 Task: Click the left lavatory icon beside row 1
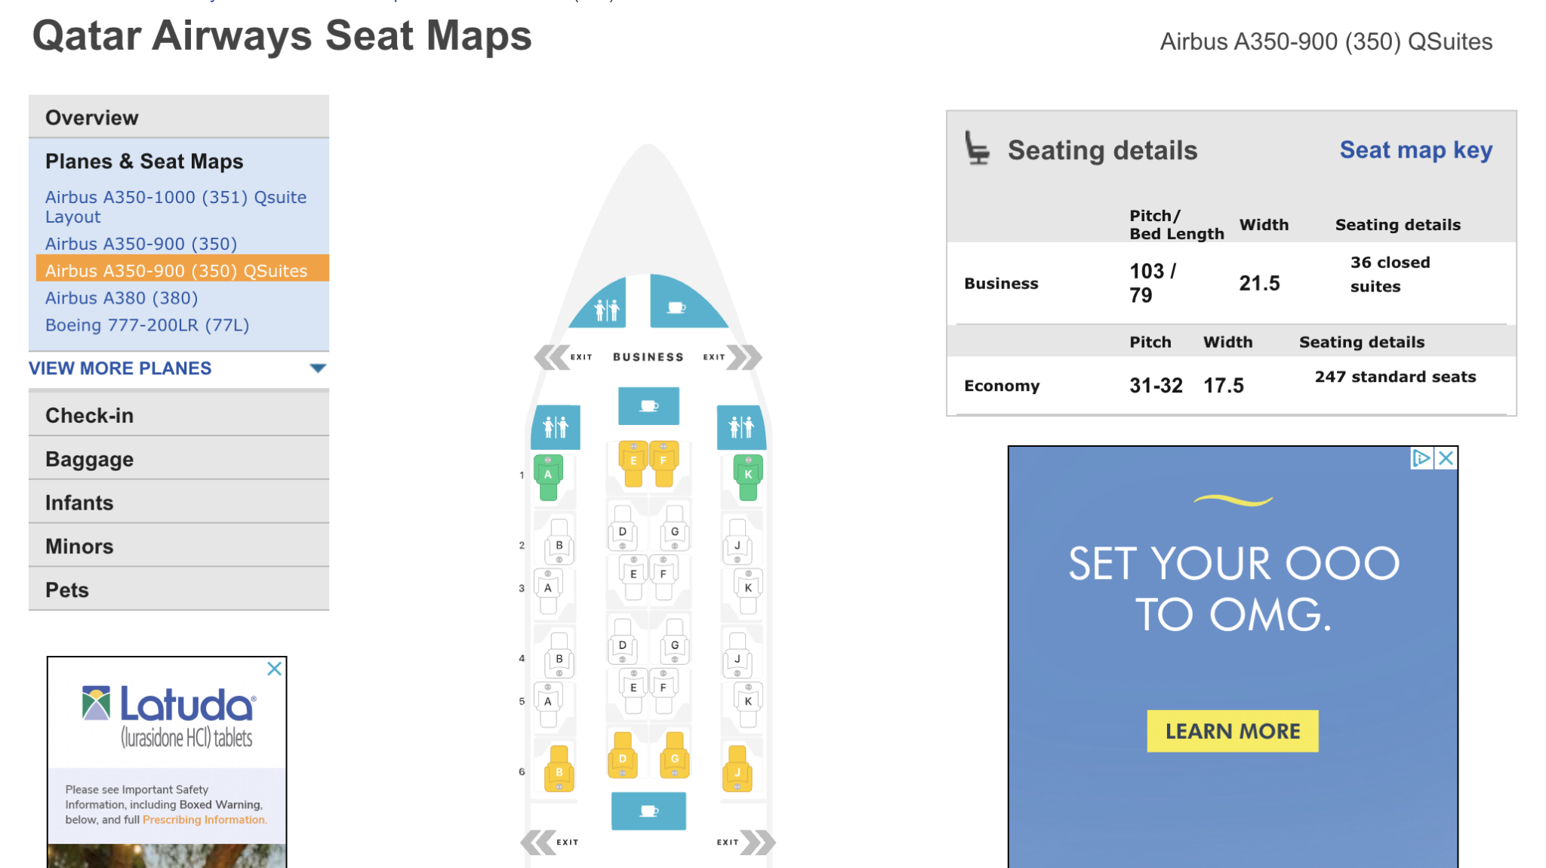[x=556, y=427]
